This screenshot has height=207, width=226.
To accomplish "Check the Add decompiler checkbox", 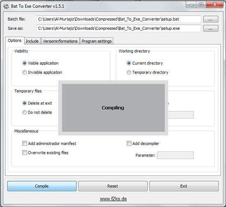I will click(129, 143).
